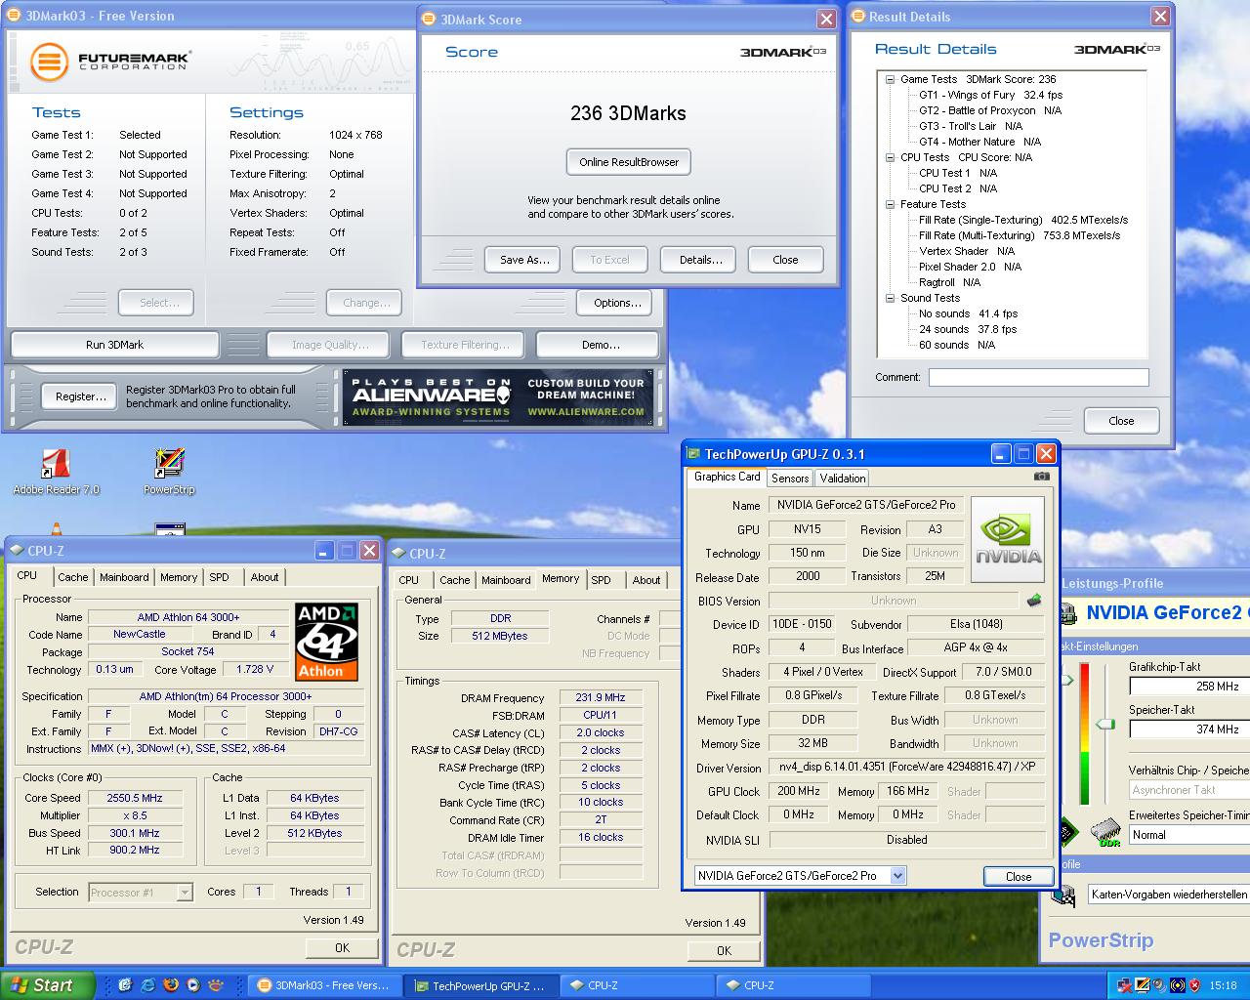Click the disconnected network tray icon

pyautogui.click(x=1125, y=985)
